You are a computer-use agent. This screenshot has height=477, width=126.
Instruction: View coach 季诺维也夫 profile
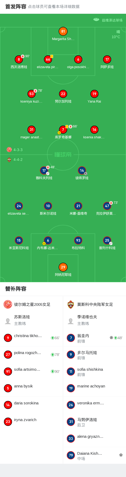(x=94, y=320)
